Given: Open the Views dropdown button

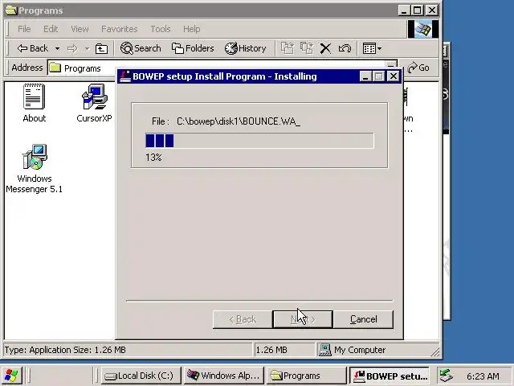Looking at the screenshot, I should tap(372, 48).
